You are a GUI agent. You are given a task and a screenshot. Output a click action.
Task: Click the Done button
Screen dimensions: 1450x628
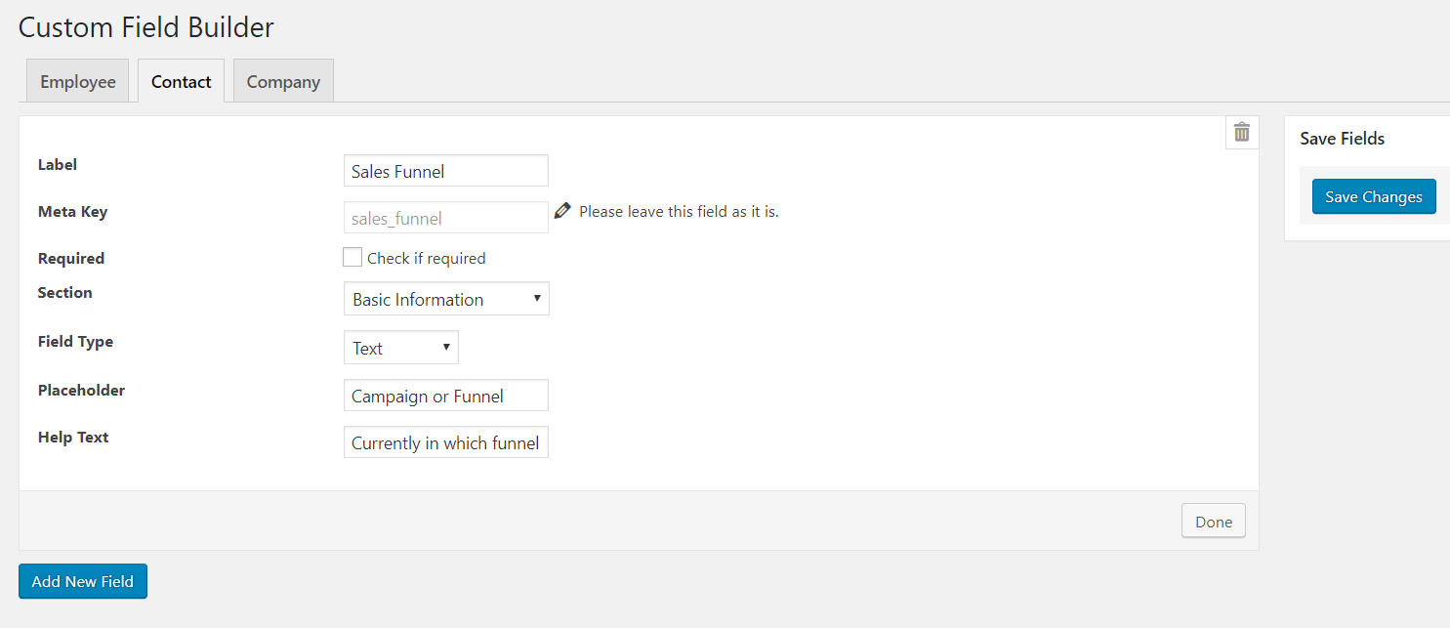[x=1213, y=521]
